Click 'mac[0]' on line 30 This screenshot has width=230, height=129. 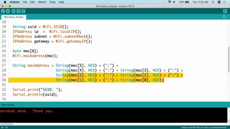click(142, 80)
